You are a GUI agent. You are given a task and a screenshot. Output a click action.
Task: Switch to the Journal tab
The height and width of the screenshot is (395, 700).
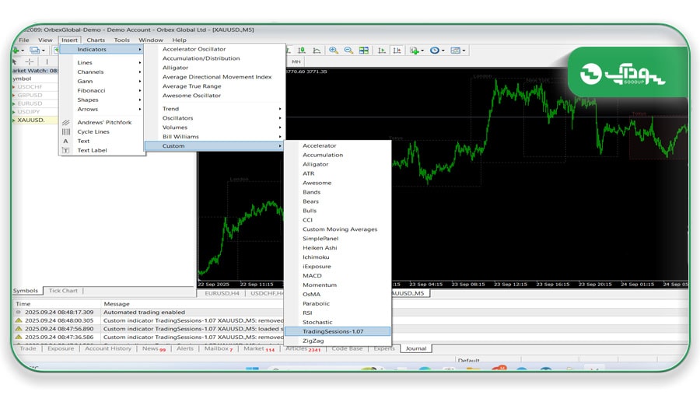pyautogui.click(x=415, y=348)
